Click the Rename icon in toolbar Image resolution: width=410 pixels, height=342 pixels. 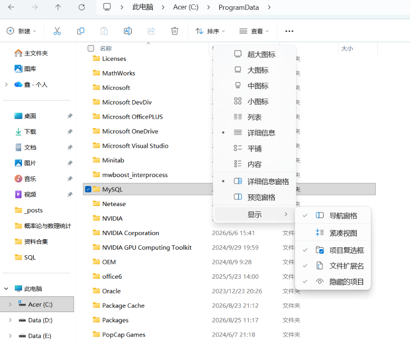coord(127,31)
